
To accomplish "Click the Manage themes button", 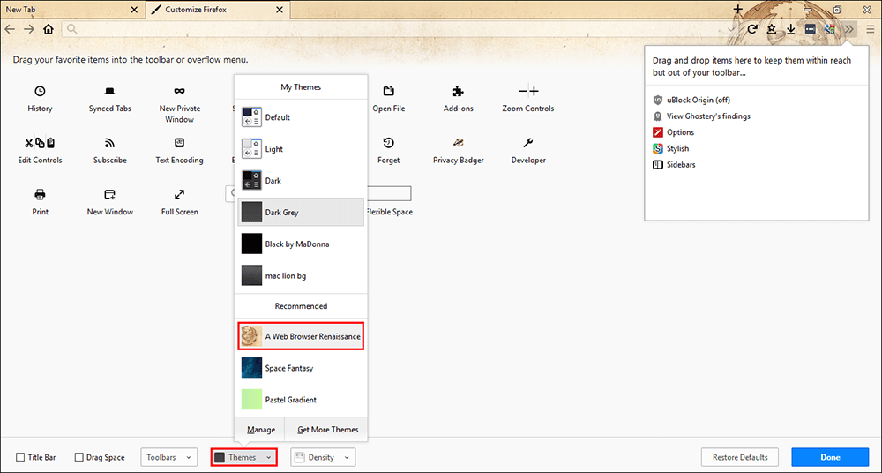I will (x=261, y=430).
